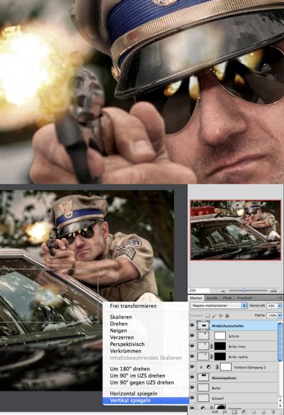Toggle visibility of the bottom Vignette layer
The height and width of the screenshot is (415, 284).
pos(192,408)
